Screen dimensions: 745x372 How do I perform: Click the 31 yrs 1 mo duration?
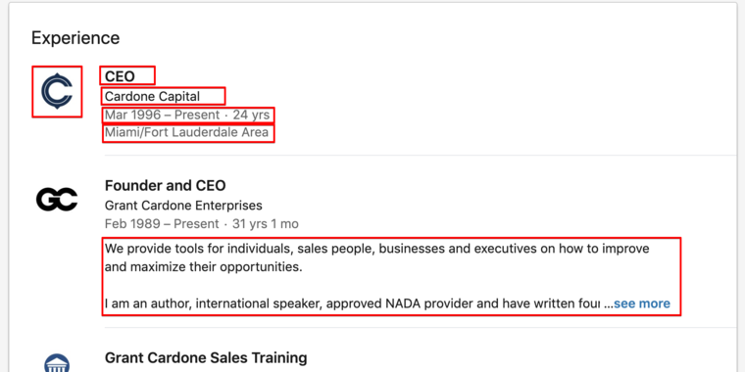click(x=265, y=223)
